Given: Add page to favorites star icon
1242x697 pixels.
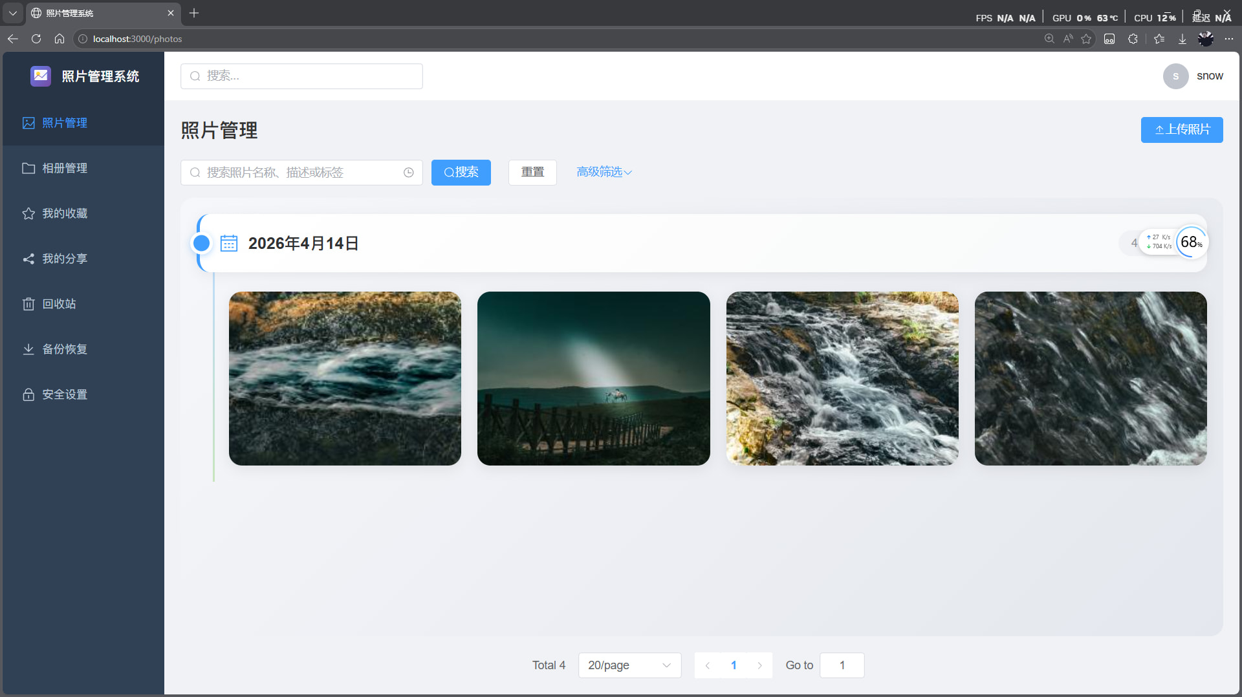Looking at the screenshot, I should pyautogui.click(x=1086, y=39).
